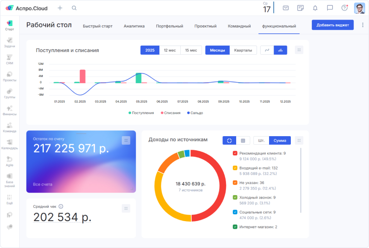Click the notifications bell icon

(315, 8)
